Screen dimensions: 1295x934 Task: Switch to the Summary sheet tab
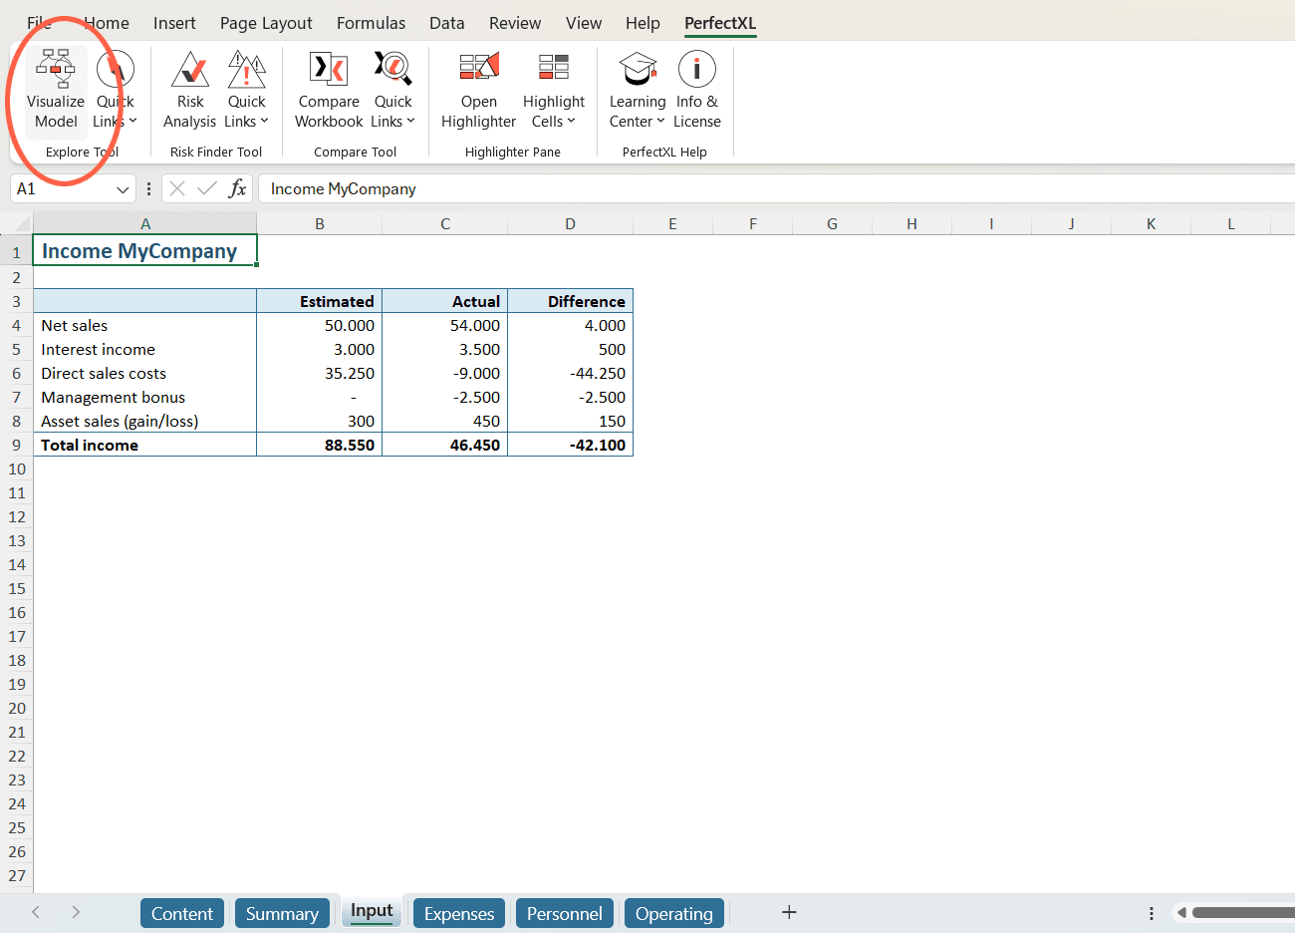282,913
